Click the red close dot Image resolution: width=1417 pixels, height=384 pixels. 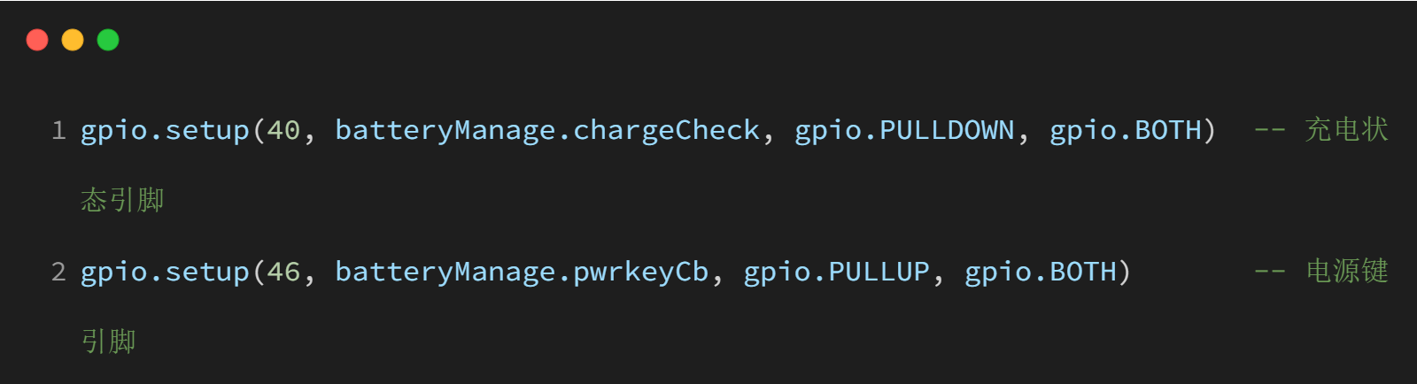pos(37,40)
